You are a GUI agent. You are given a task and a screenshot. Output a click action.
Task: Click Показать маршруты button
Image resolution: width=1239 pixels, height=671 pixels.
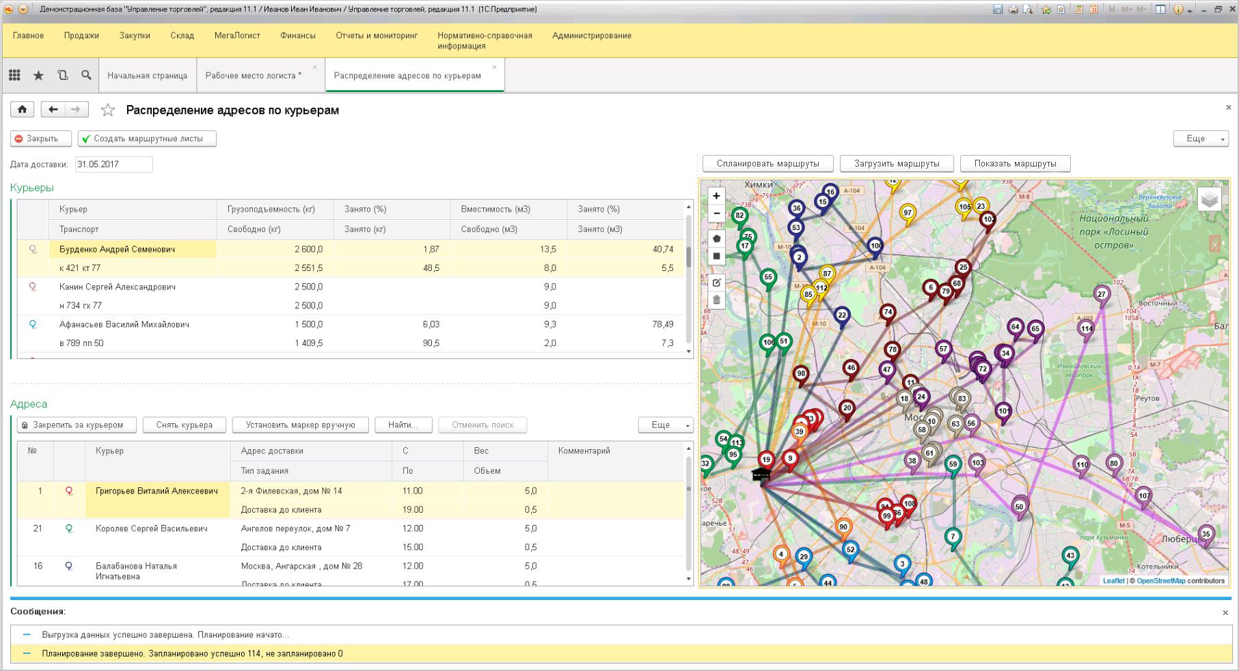tap(1015, 164)
